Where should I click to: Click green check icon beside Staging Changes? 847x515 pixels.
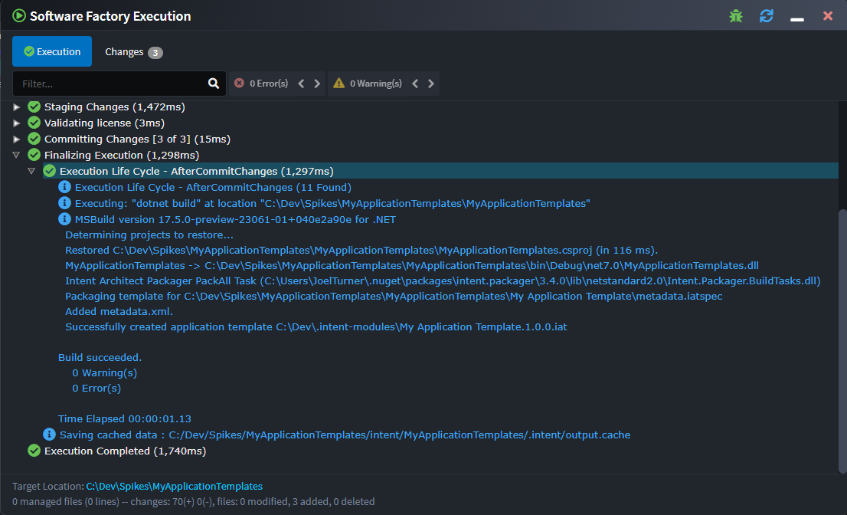pos(34,107)
